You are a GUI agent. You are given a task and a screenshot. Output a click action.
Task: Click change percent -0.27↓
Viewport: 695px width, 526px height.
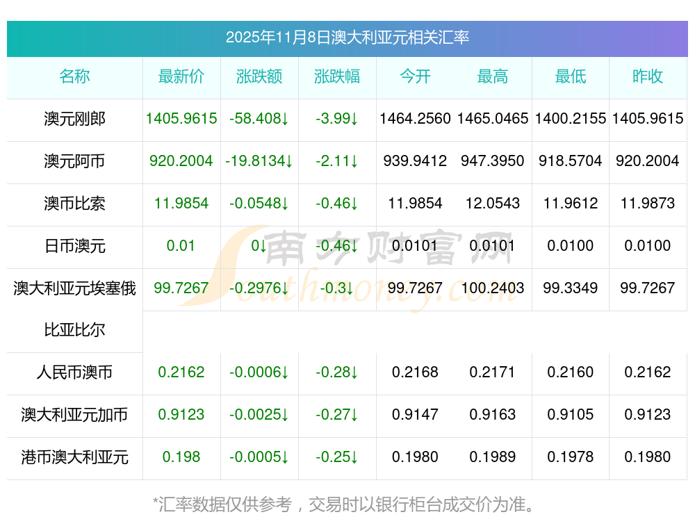point(337,414)
